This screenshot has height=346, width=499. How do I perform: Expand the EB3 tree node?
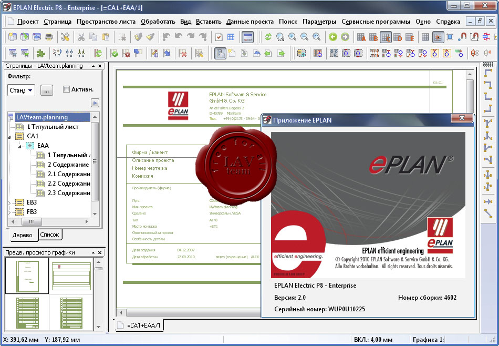point(10,202)
